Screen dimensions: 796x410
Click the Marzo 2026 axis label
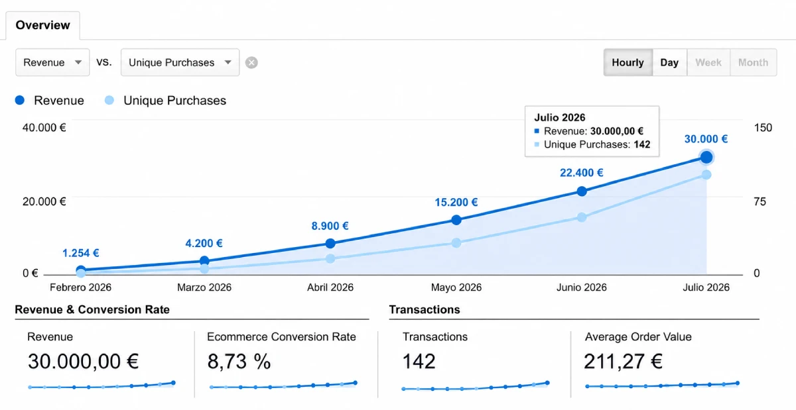pyautogui.click(x=204, y=287)
